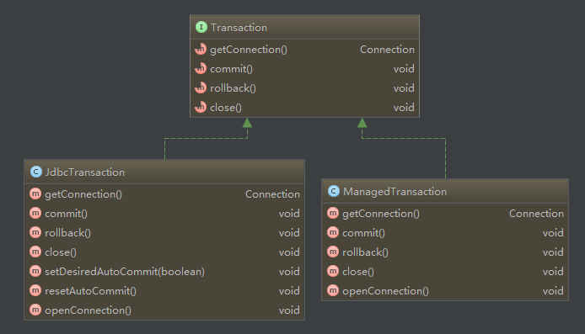Viewport: 585px width, 334px height.
Task: Click JdbcTransaction's implementation arrow head
Action: click(247, 123)
